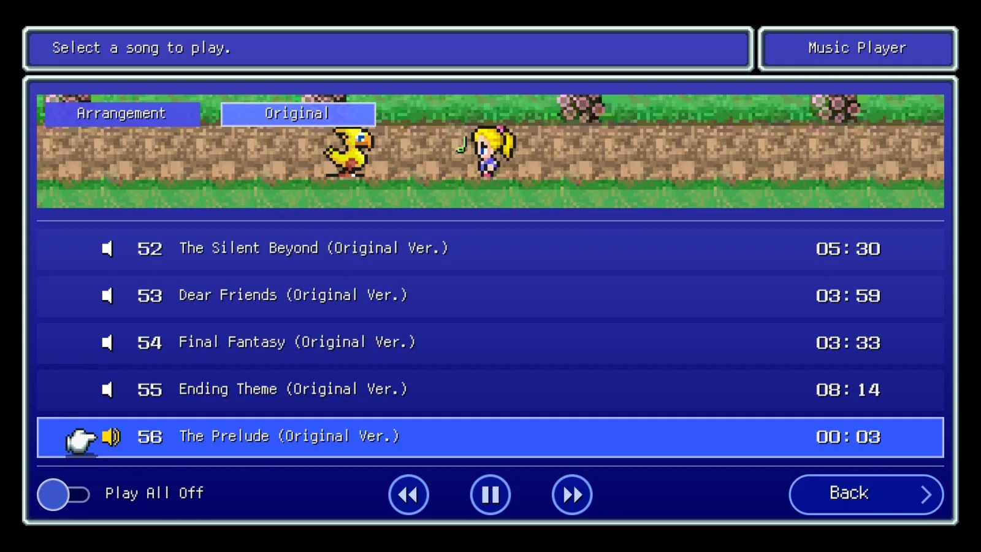Click the 03:59 duration of Dear Friends
Image resolution: width=981 pixels, height=552 pixels.
(x=848, y=296)
